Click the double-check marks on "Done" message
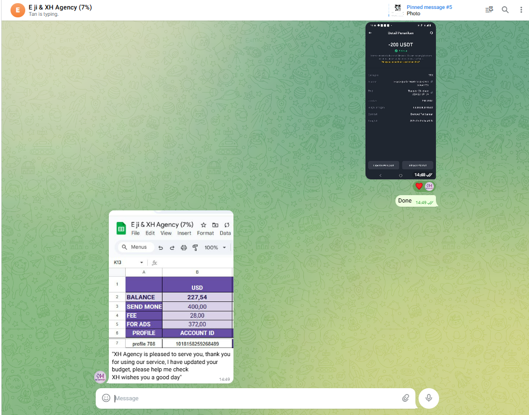 click(x=431, y=203)
